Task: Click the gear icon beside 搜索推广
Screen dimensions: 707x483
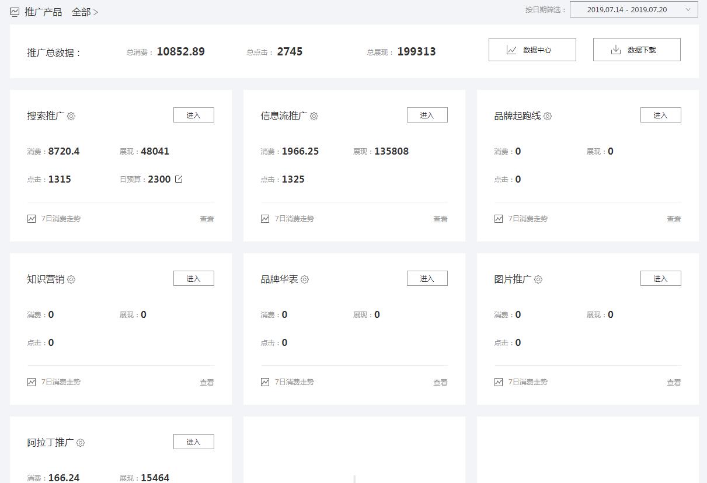Action: click(71, 116)
